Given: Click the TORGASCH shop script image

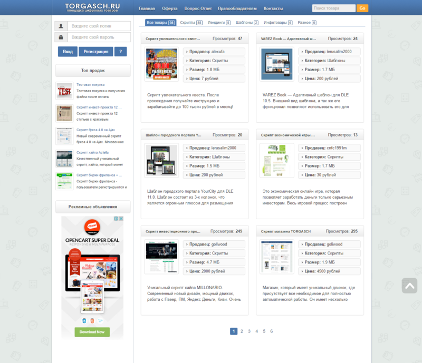Looking at the screenshot, I should coord(276,257).
